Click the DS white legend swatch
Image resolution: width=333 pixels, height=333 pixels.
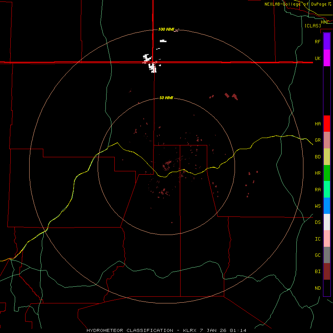point(327,222)
